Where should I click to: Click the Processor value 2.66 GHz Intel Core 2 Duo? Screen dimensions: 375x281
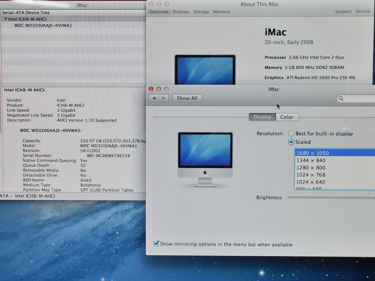(x=316, y=57)
